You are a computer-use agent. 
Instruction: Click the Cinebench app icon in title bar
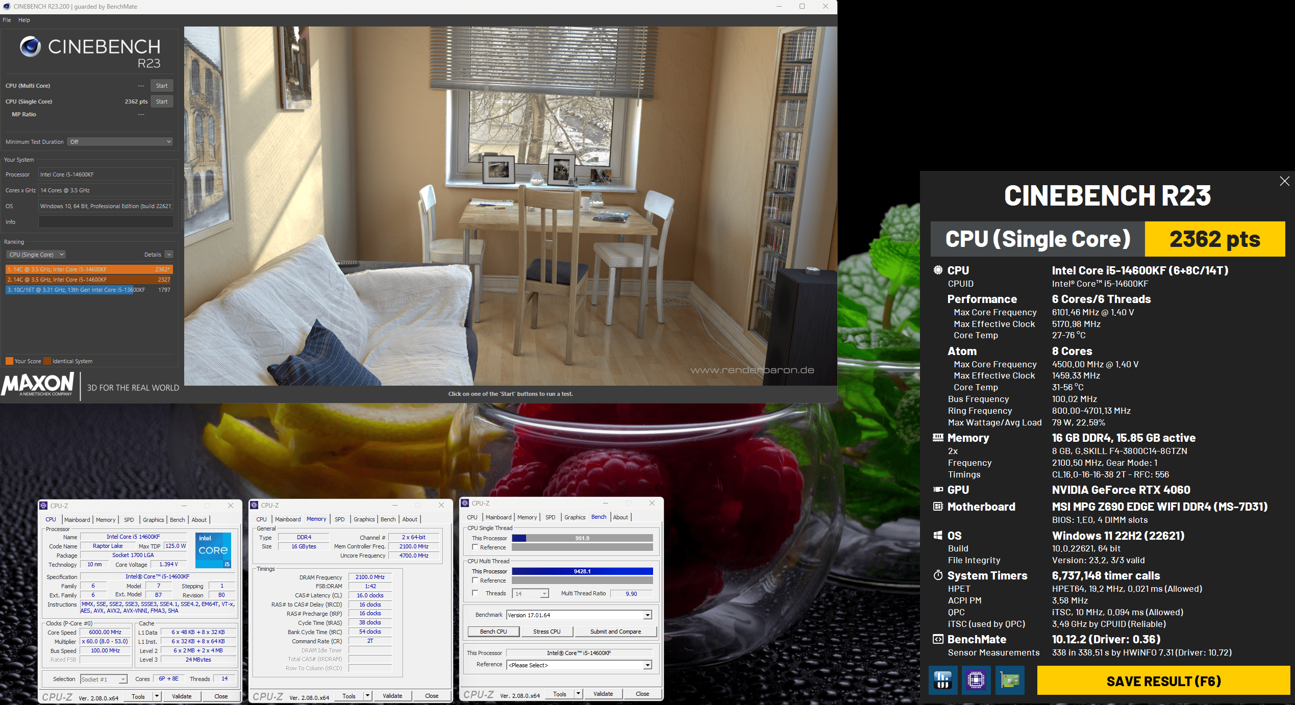(7, 7)
